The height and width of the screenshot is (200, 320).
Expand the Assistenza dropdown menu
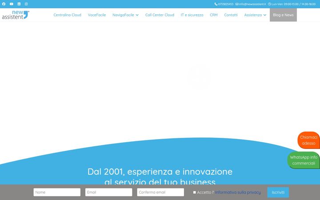click(x=255, y=15)
